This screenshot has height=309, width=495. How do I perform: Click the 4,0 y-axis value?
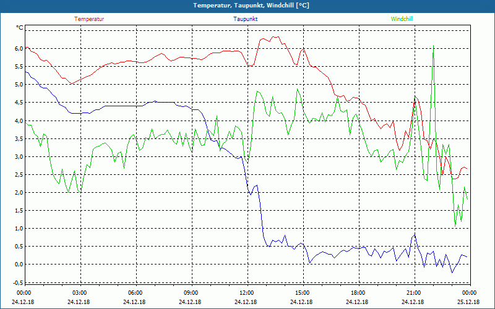[x=19, y=121]
